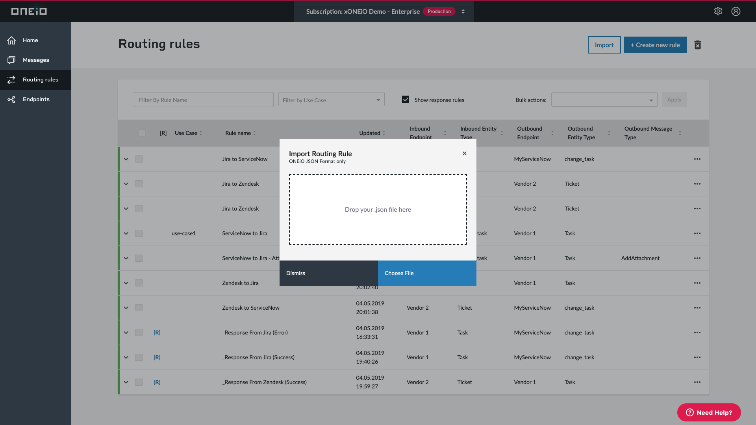The height and width of the screenshot is (425, 756).
Task: Click Choose File button
Action: (427, 273)
